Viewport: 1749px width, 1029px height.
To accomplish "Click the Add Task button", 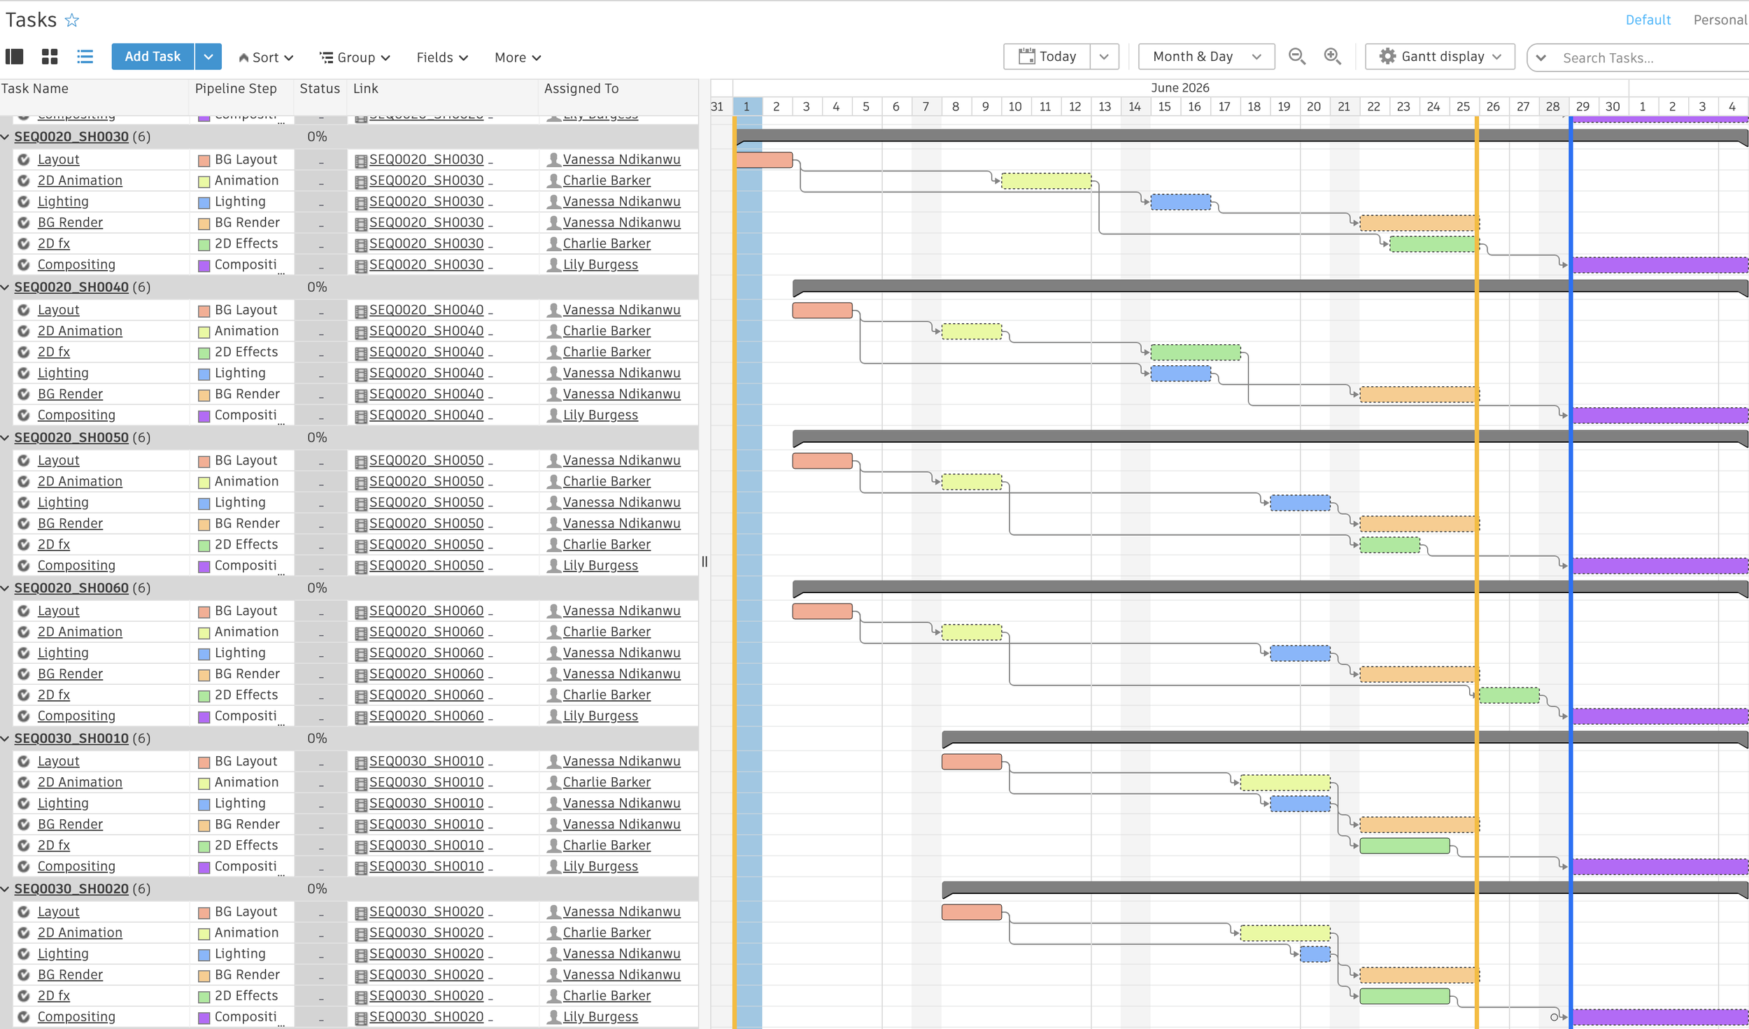I will click(153, 57).
